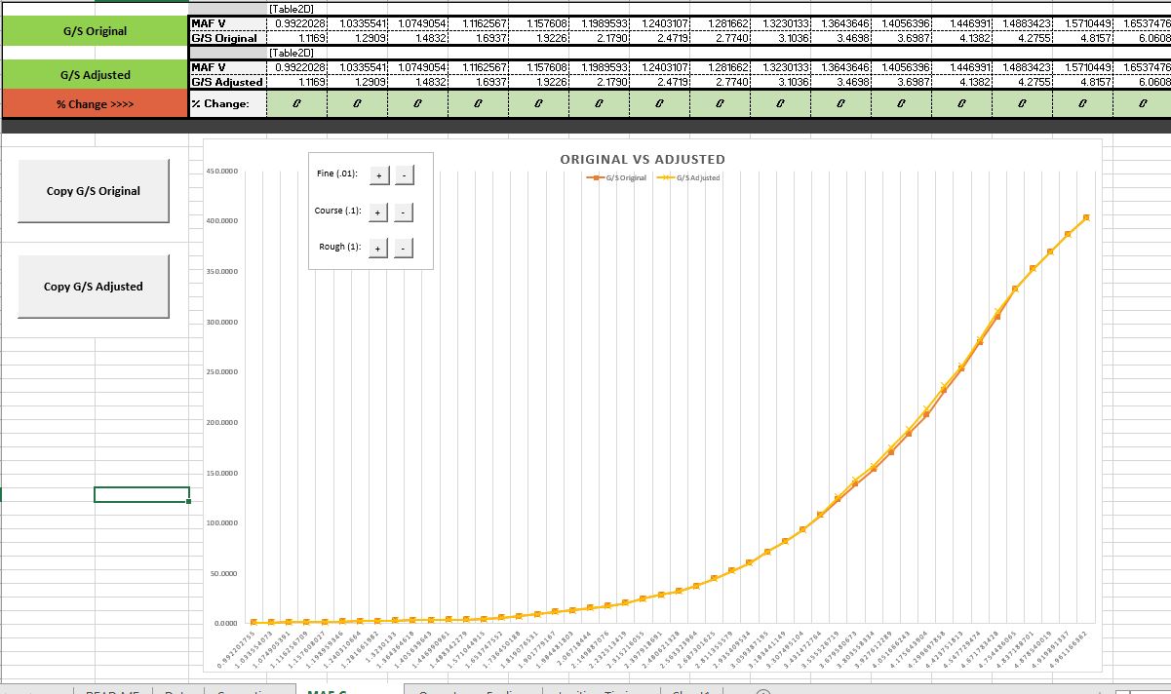Select first MAF V cell in Original table

[297, 23]
